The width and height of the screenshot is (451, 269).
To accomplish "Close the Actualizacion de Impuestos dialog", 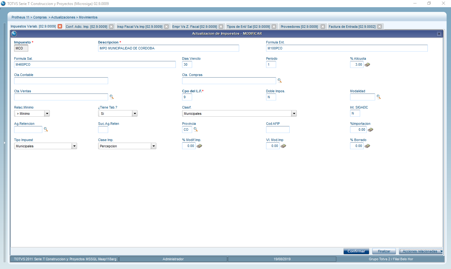I will (439, 34).
